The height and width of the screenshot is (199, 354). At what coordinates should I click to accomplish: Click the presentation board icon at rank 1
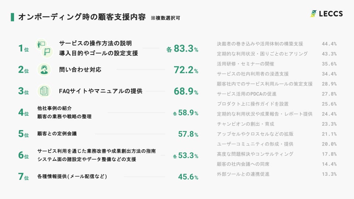(x=41, y=44)
